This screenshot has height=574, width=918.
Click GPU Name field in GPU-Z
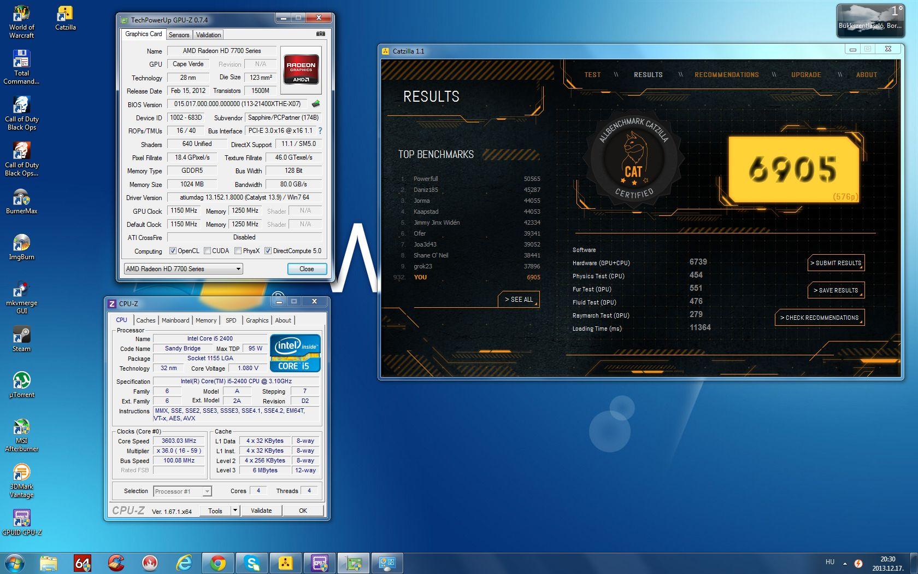[x=222, y=51]
